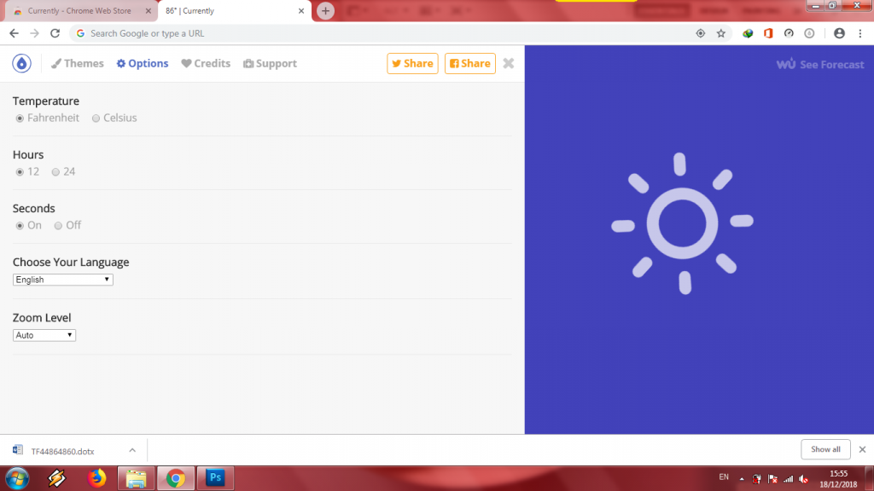Click the EN language indicator
Screen dimensions: 874x491
[724, 477]
